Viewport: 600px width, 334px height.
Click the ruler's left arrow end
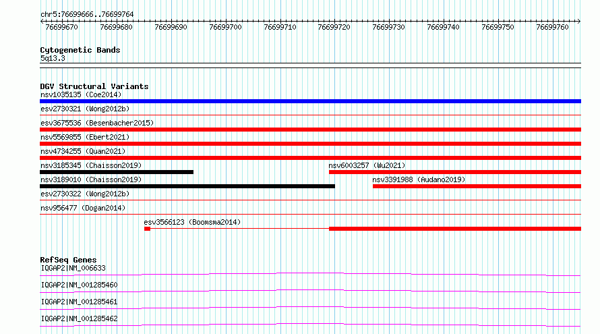(x=42, y=22)
